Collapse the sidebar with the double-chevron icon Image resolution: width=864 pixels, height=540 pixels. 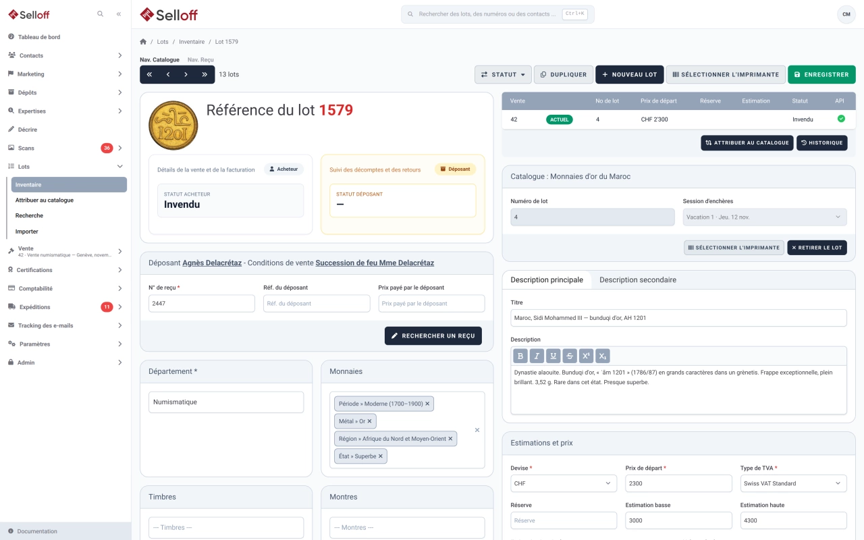pyautogui.click(x=119, y=14)
